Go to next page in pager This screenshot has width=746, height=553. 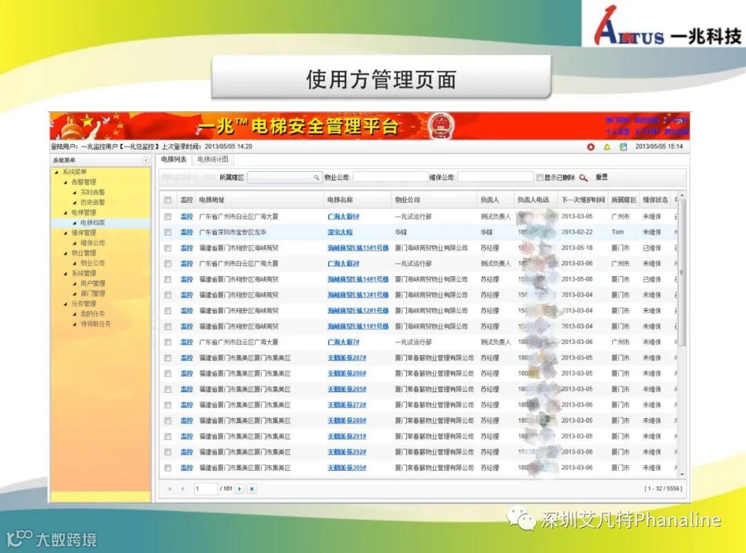[x=240, y=489]
